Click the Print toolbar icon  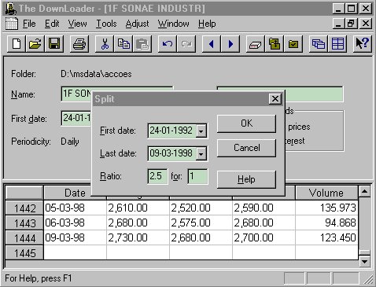[79, 44]
